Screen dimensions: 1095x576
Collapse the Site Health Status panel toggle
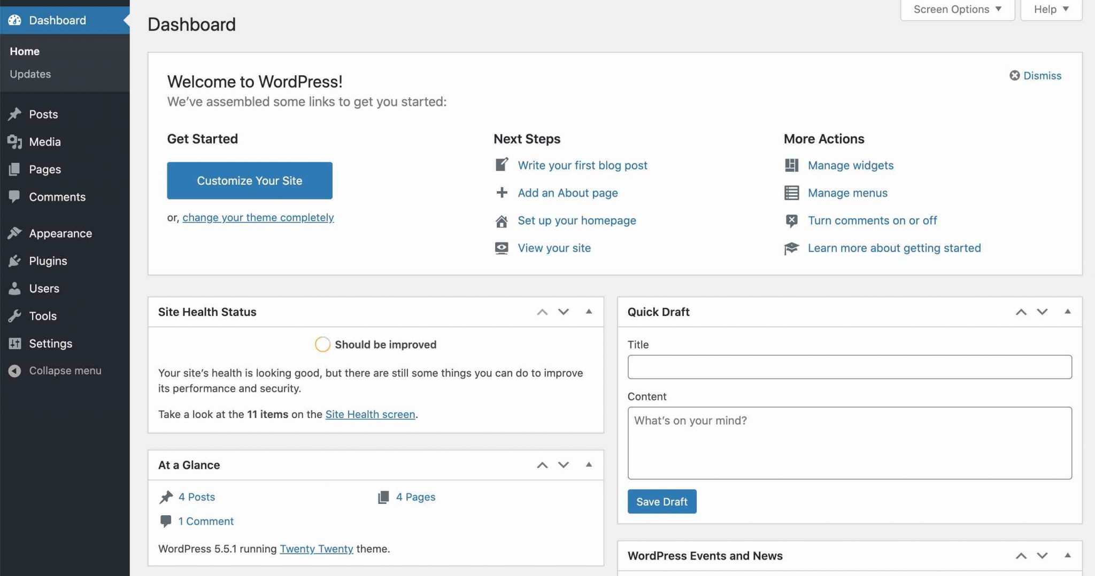(589, 312)
